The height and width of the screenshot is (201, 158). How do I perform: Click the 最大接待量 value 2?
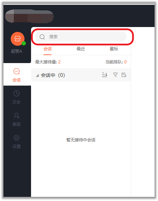pyautogui.click(x=59, y=62)
